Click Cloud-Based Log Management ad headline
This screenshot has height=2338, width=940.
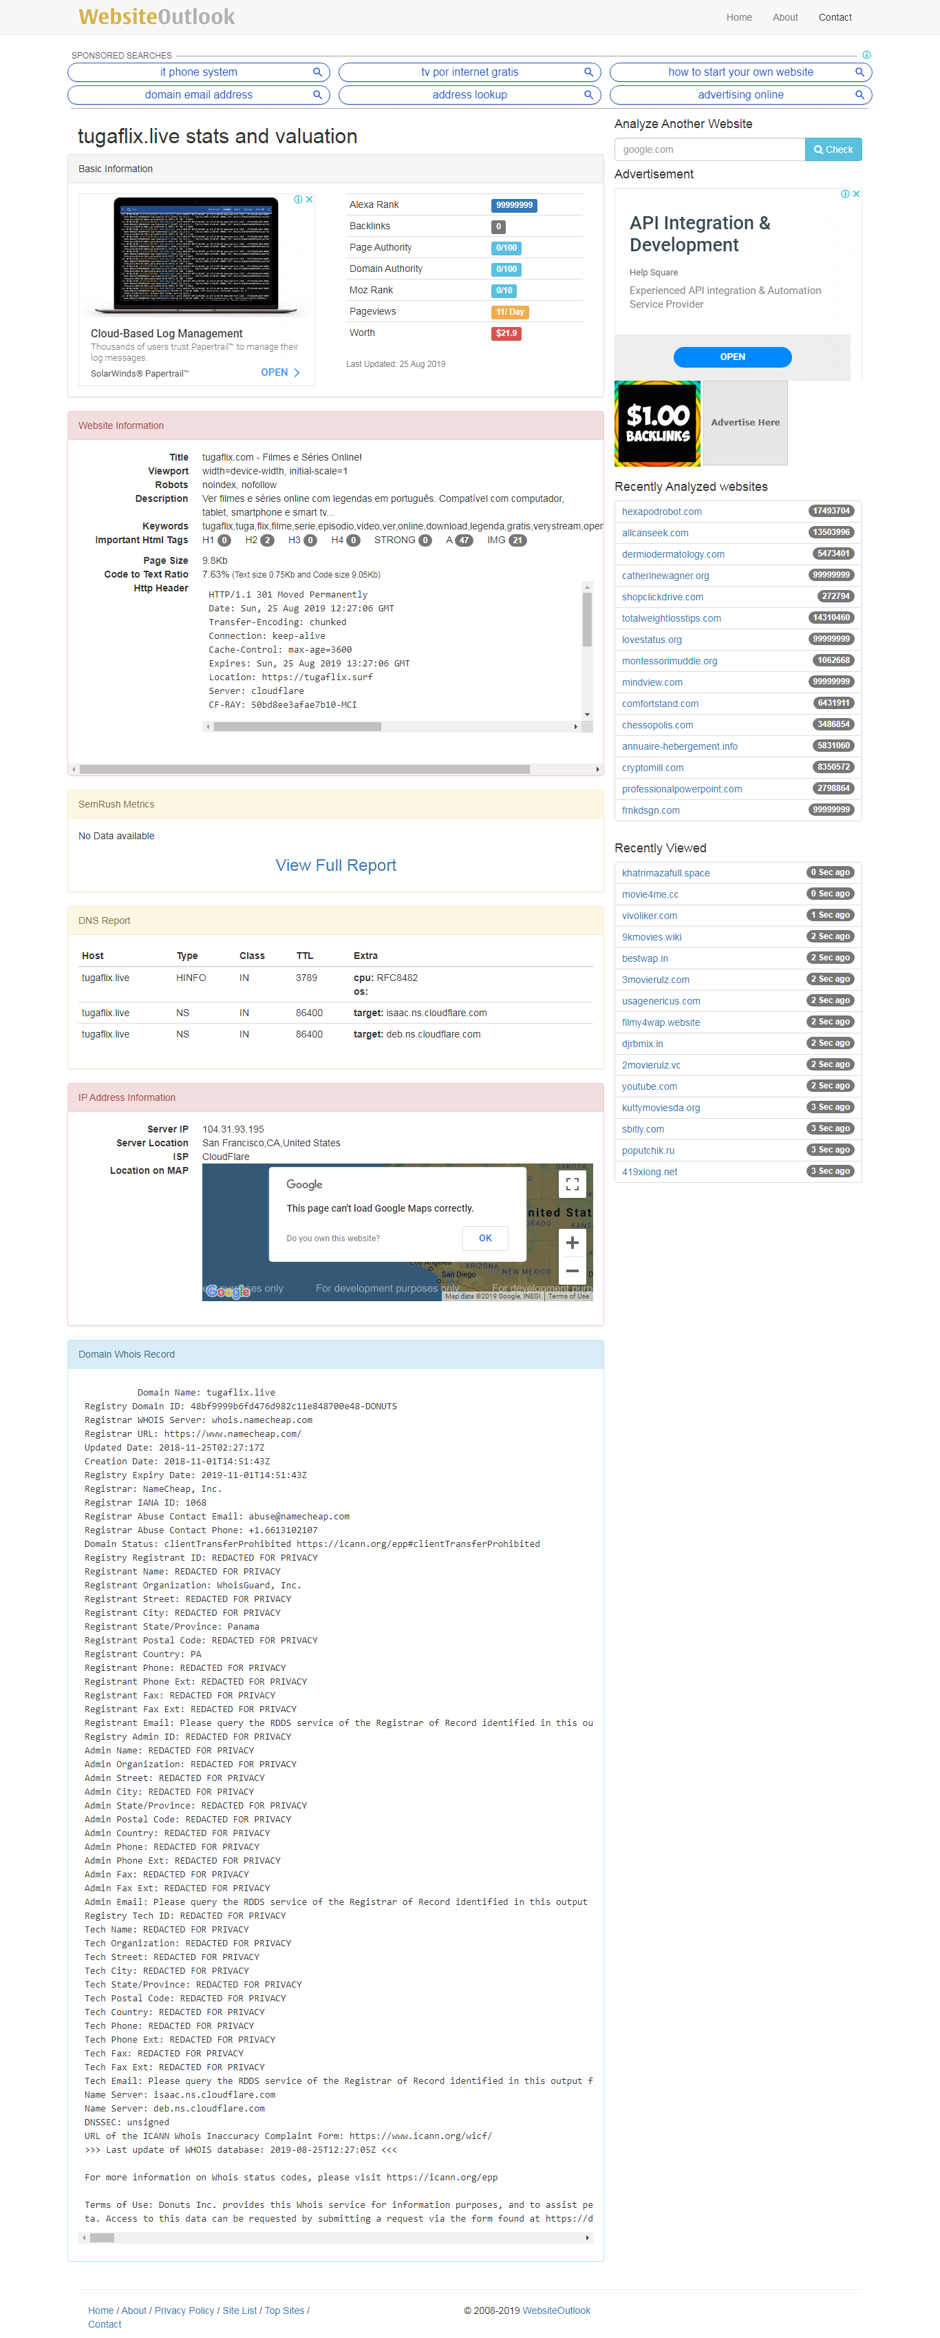(166, 334)
